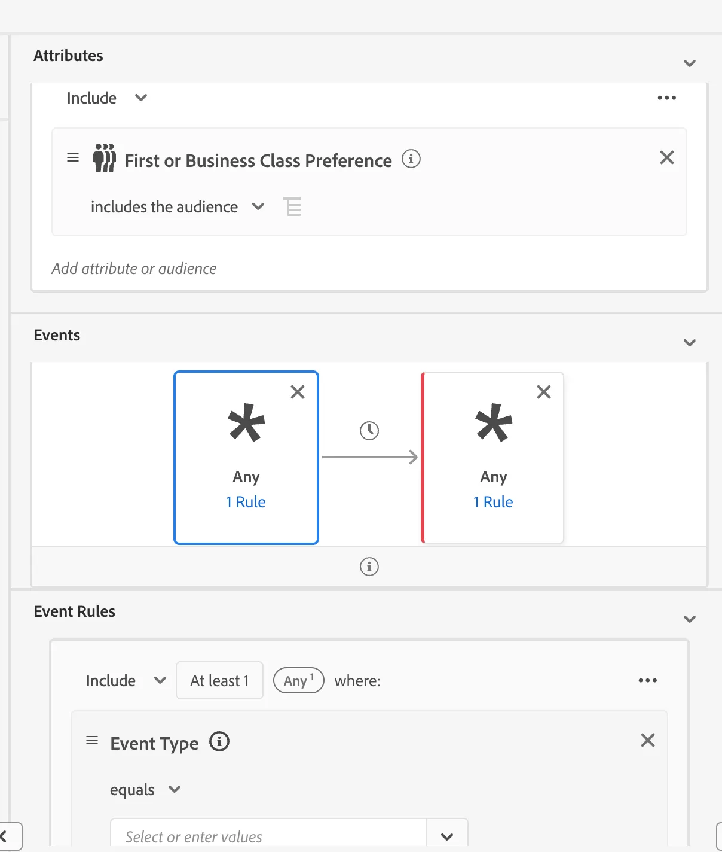This screenshot has width=722, height=852.
Task: Click the 'Add attribute or audience' field
Action: click(x=134, y=269)
